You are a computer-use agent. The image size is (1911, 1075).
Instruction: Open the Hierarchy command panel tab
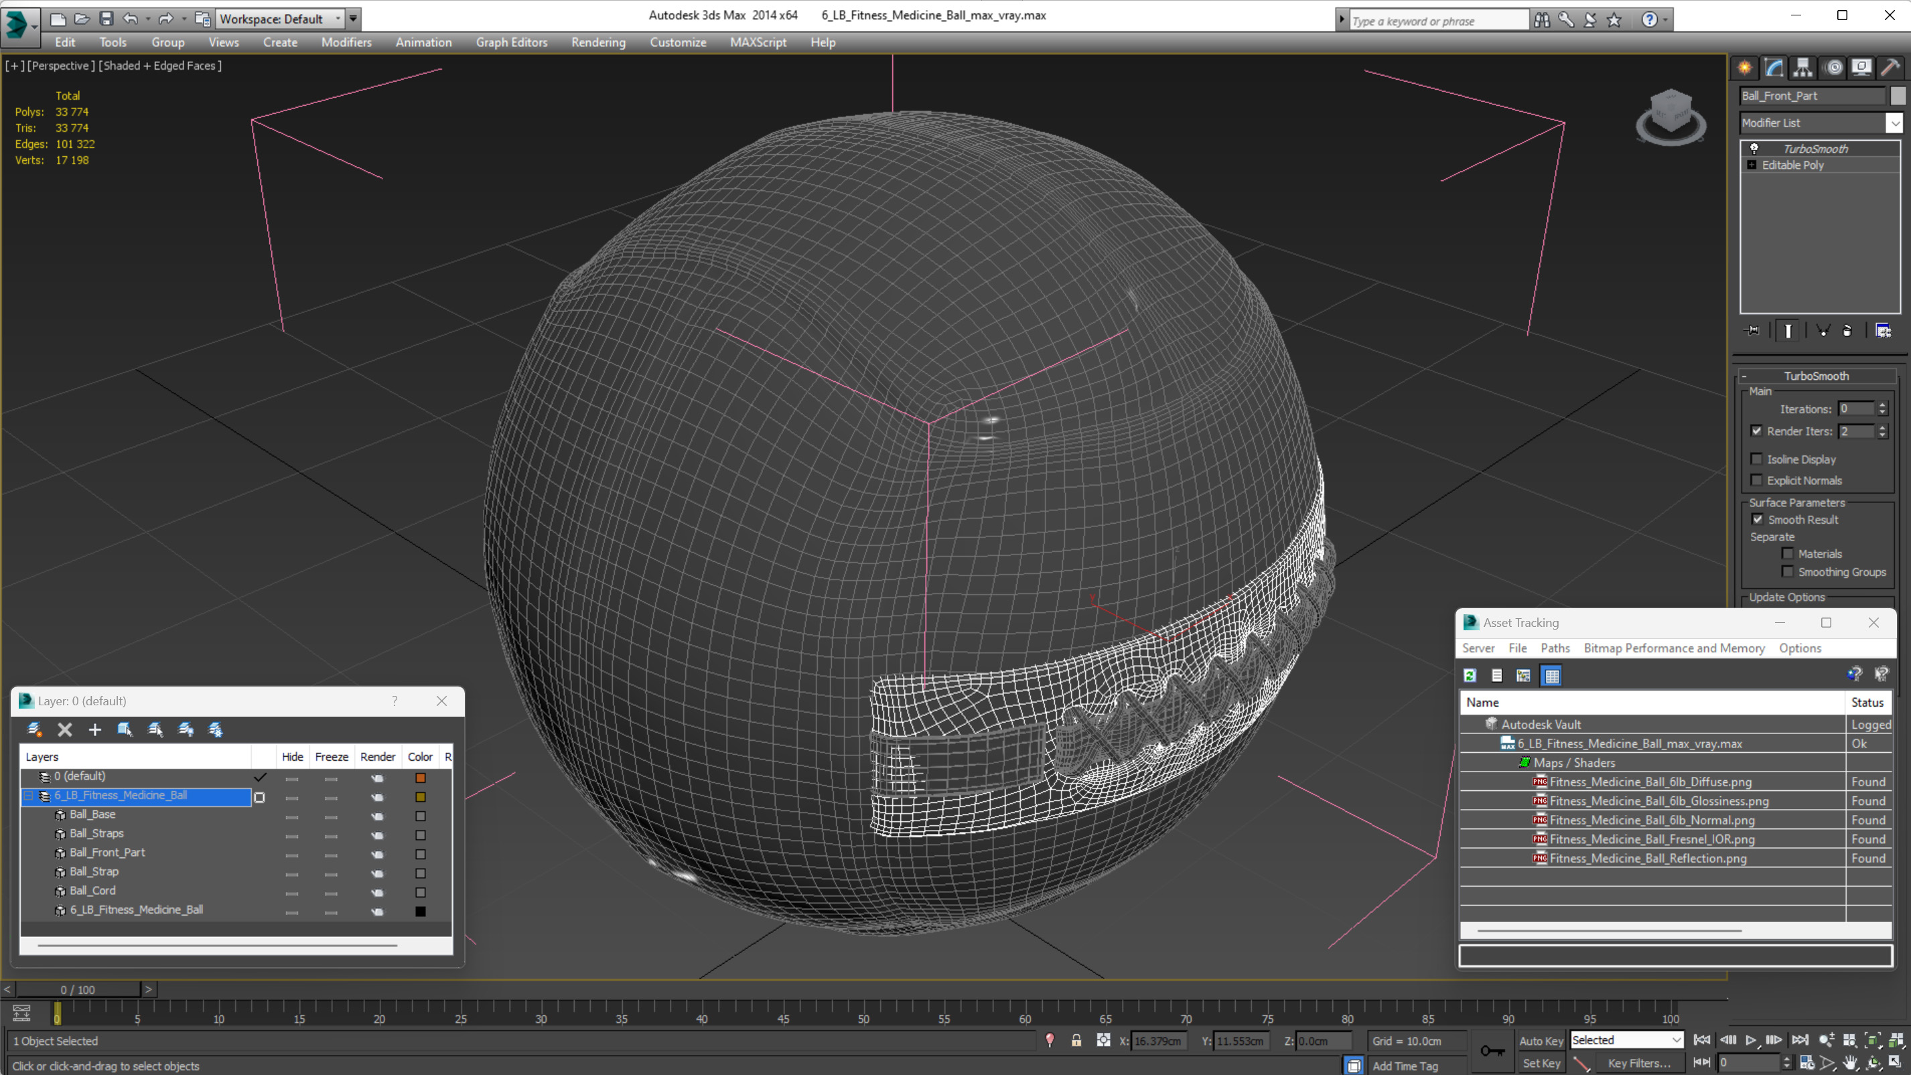click(1802, 68)
